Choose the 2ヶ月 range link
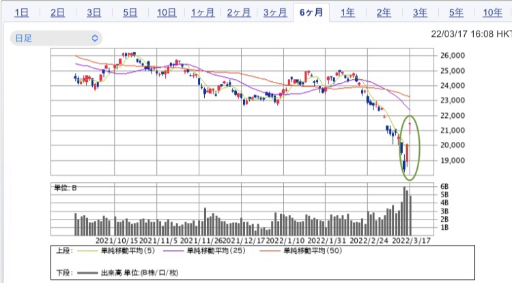 coord(239,13)
